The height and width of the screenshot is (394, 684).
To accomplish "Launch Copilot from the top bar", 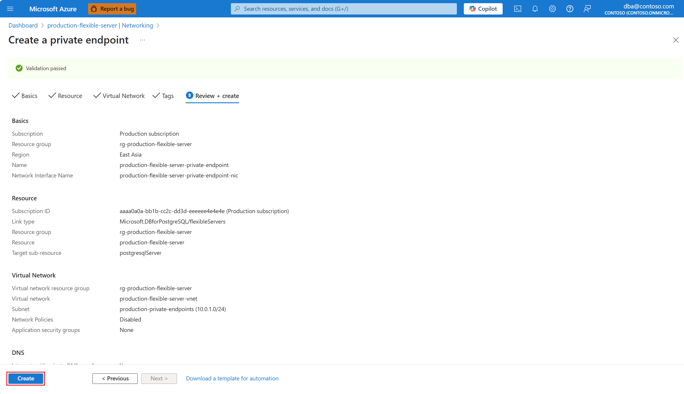I will pyautogui.click(x=483, y=9).
